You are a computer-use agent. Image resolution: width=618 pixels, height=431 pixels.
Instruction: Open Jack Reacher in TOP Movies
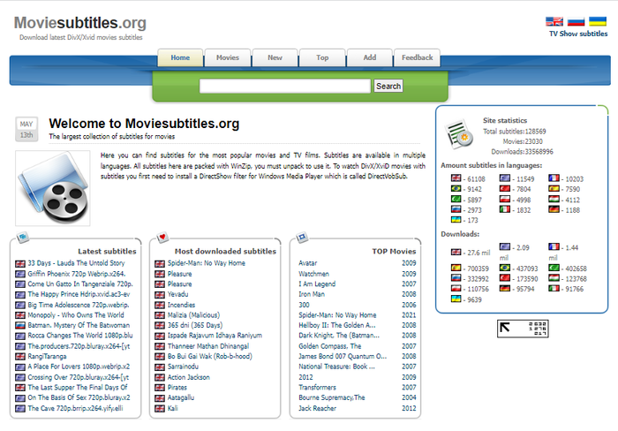(317, 408)
